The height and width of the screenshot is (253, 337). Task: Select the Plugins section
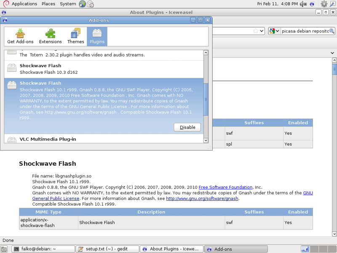(97, 36)
